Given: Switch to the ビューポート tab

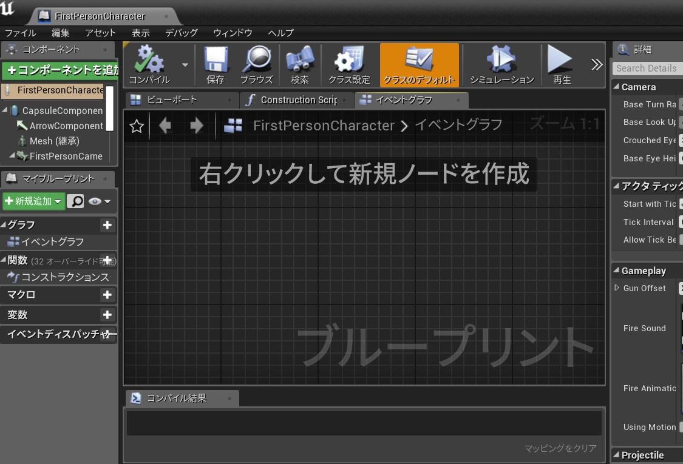Looking at the screenshot, I should pos(182,100).
